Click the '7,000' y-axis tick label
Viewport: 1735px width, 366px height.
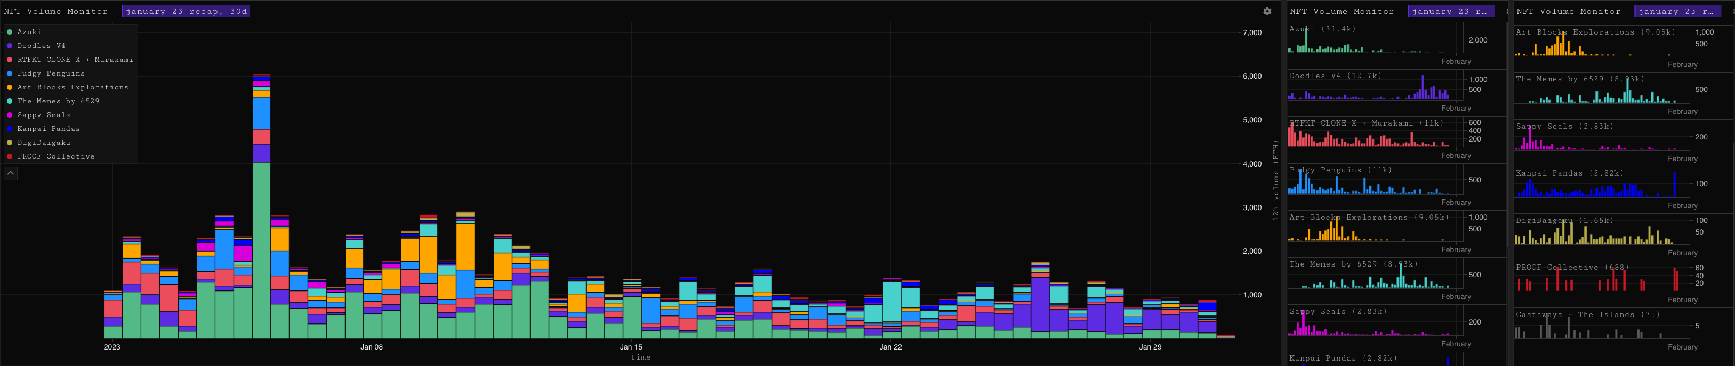(1252, 33)
